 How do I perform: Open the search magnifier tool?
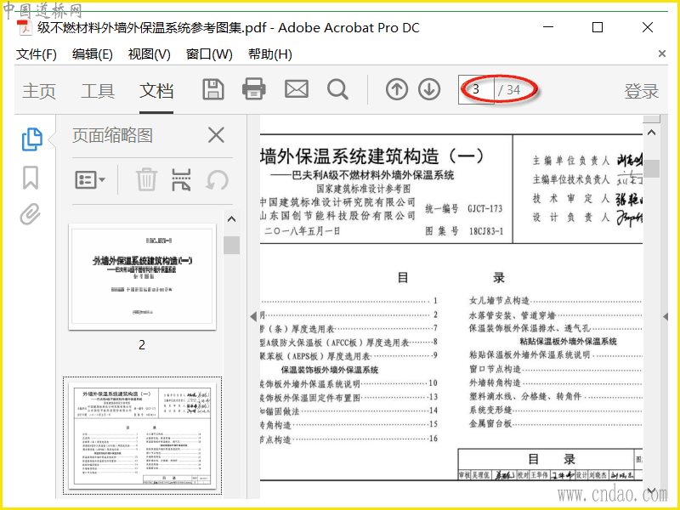click(337, 90)
